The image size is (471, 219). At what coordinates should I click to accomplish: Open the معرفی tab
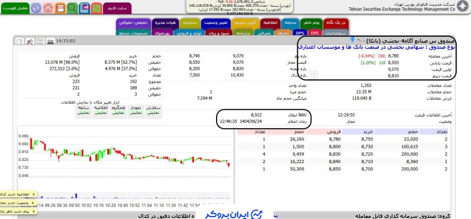pyautogui.click(x=264, y=33)
